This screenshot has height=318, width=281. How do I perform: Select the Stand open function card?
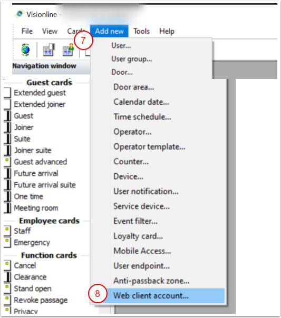pyautogui.click(x=33, y=289)
